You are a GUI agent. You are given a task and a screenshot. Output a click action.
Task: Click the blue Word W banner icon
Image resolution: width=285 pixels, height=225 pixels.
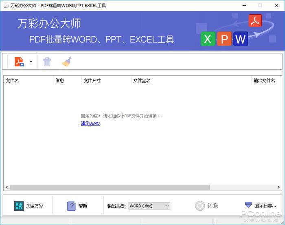(x=241, y=39)
